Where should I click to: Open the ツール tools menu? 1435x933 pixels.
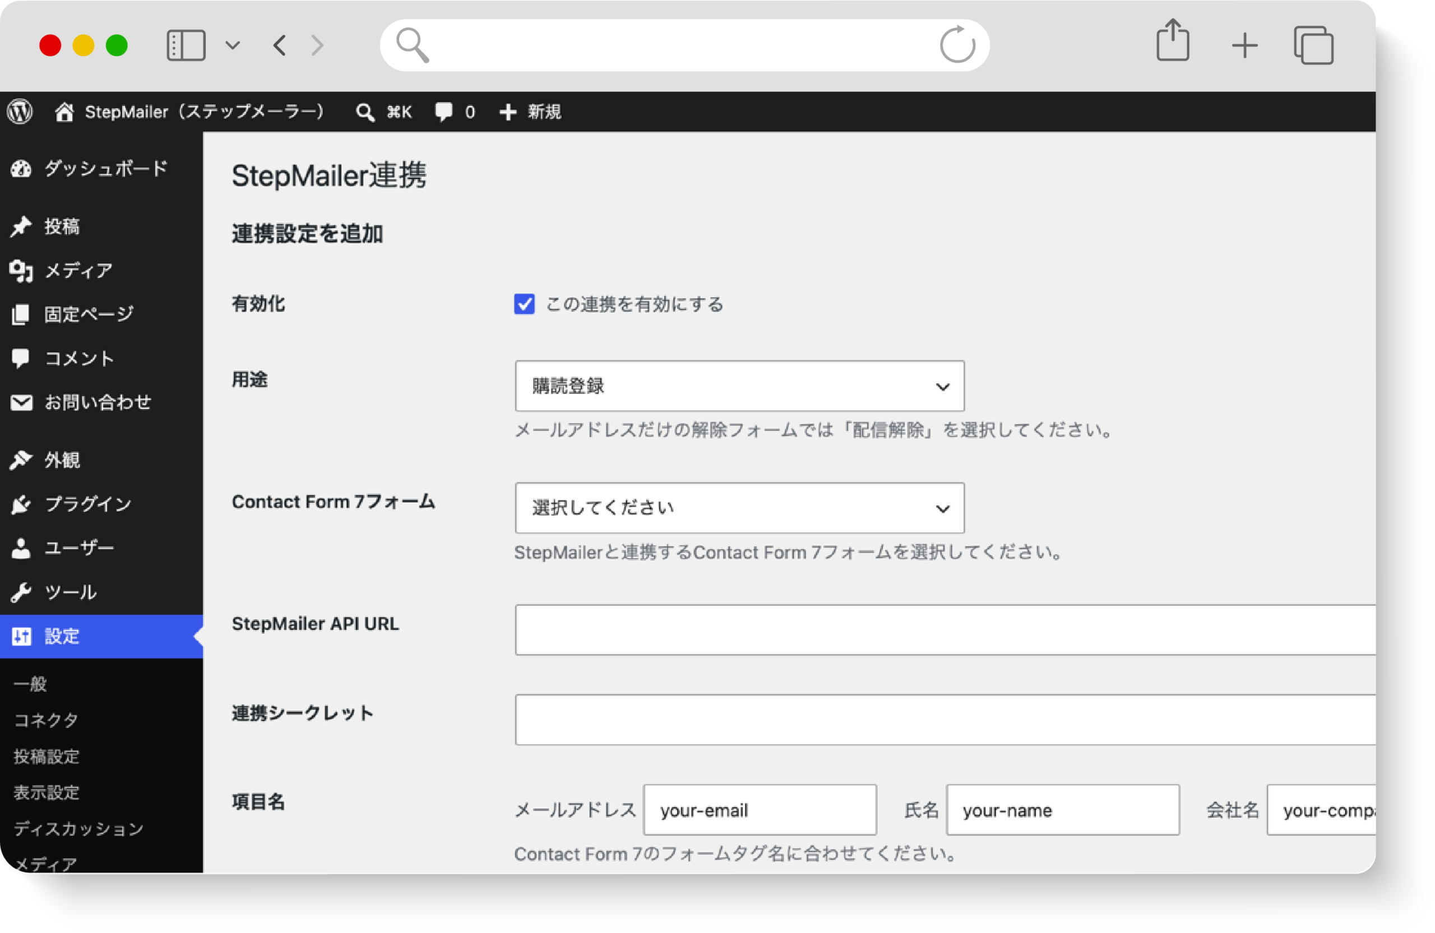click(101, 592)
